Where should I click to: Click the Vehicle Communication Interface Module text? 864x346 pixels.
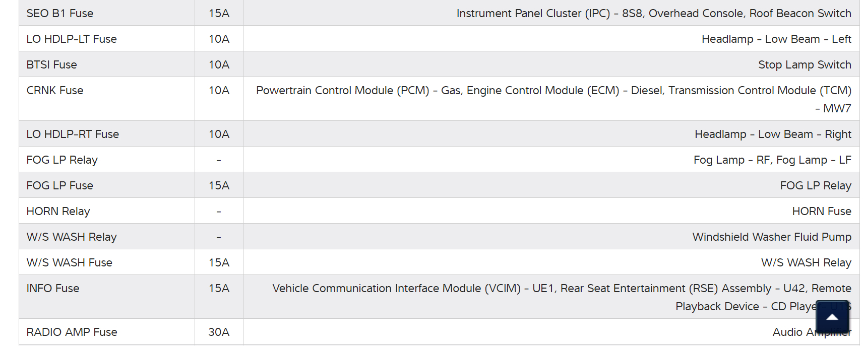(x=562, y=289)
